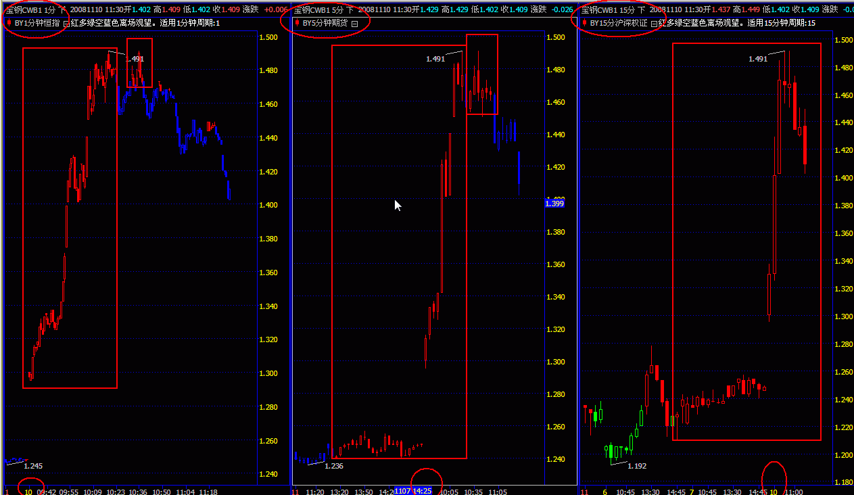
Task: Click the 宝钢CWB1 1分 chart title
Action: pos(30,10)
